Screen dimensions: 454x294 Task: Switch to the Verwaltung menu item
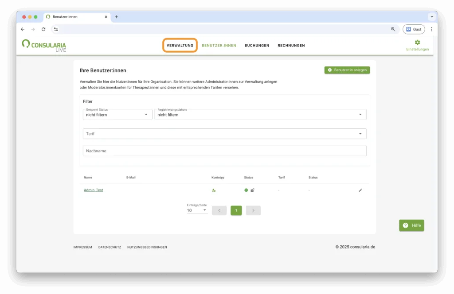pyautogui.click(x=180, y=46)
